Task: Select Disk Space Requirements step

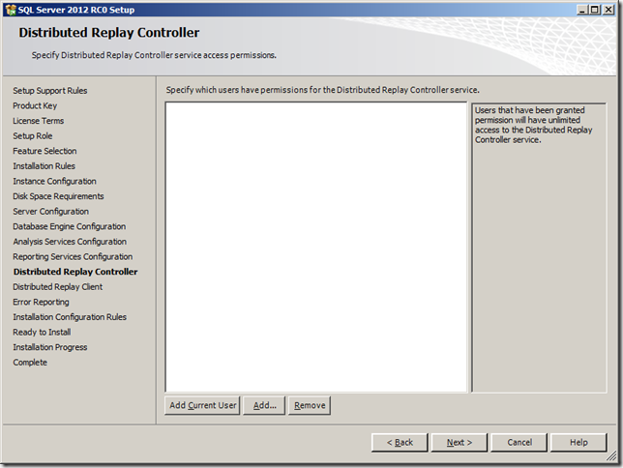Action: (x=58, y=196)
